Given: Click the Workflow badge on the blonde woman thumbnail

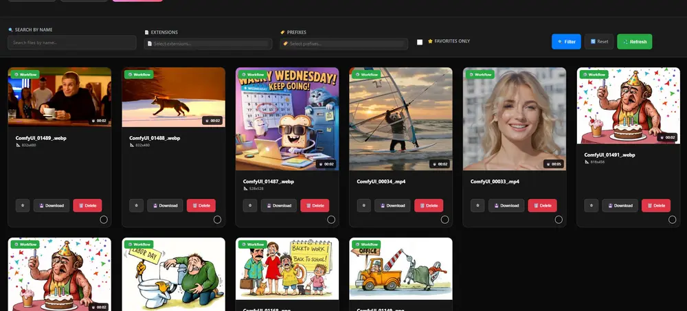Looking at the screenshot, I should point(480,74).
